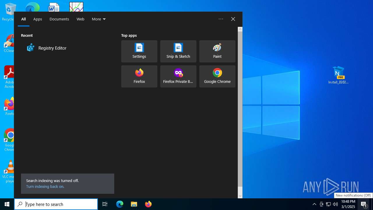
Task: Click the search panel vertical scrollbar thumb
Action: [x=240, y=109]
